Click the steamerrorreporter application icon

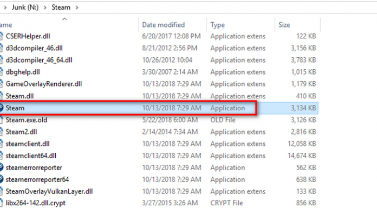tap(2, 167)
